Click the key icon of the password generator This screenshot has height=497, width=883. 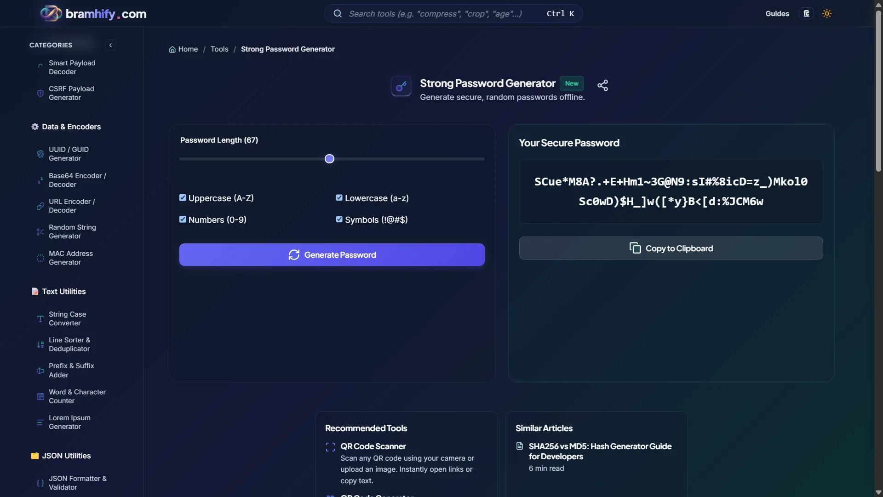[x=401, y=86]
